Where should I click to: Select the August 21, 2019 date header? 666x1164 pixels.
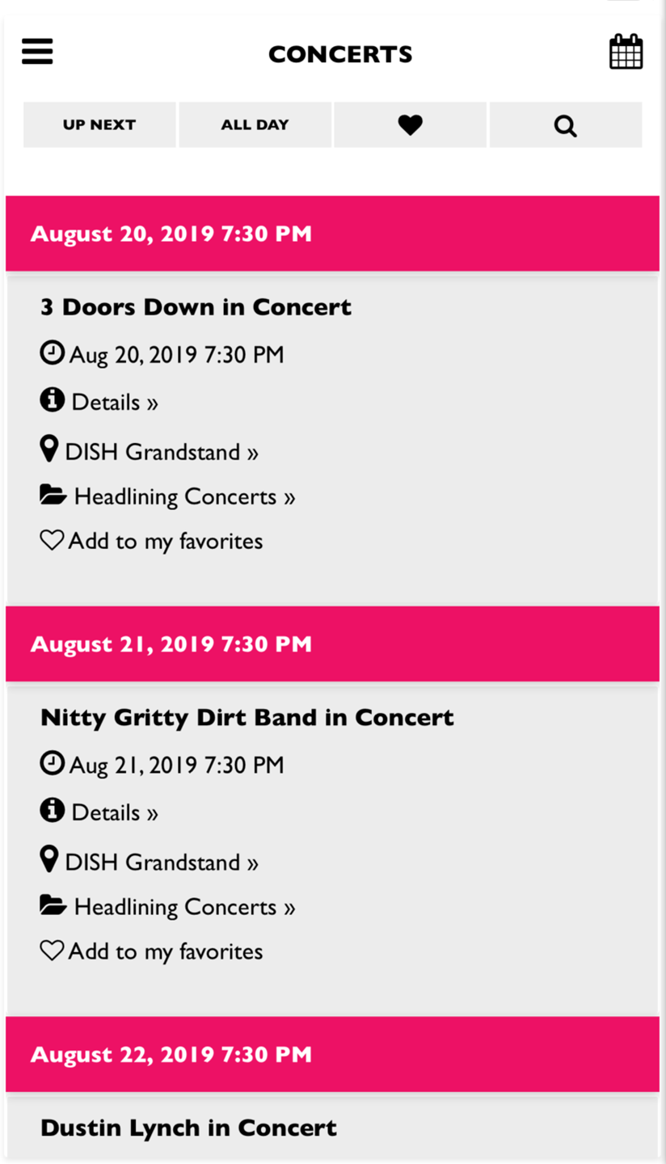click(332, 644)
